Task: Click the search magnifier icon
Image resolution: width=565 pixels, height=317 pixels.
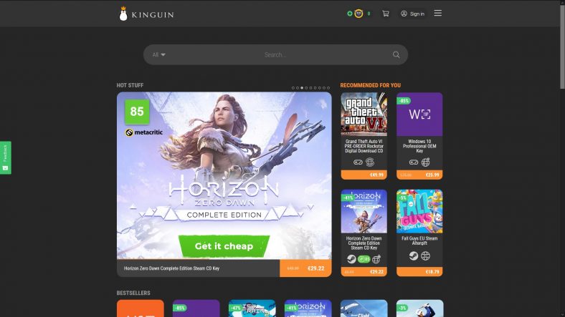Action: 396,54
